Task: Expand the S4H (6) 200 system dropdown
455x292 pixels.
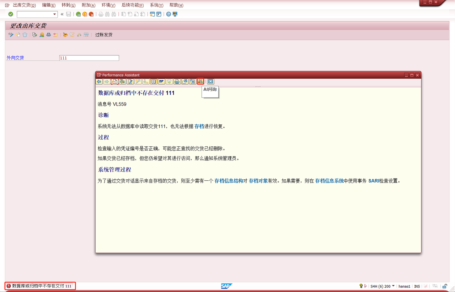Action: (394, 286)
